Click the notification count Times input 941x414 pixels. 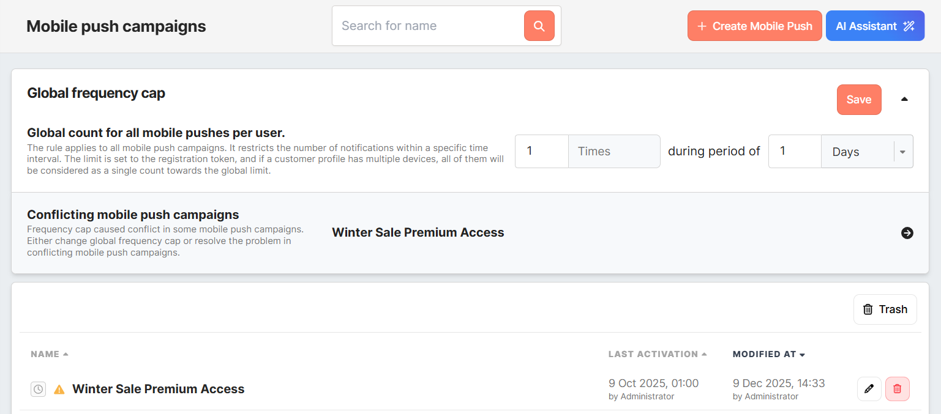click(x=541, y=152)
